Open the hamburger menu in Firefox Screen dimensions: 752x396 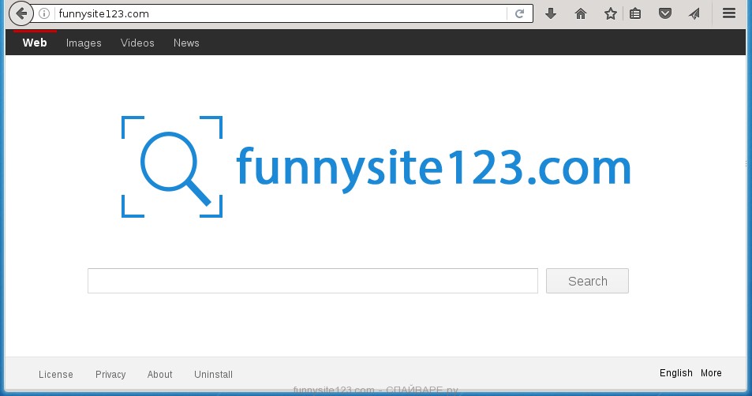[x=729, y=13]
